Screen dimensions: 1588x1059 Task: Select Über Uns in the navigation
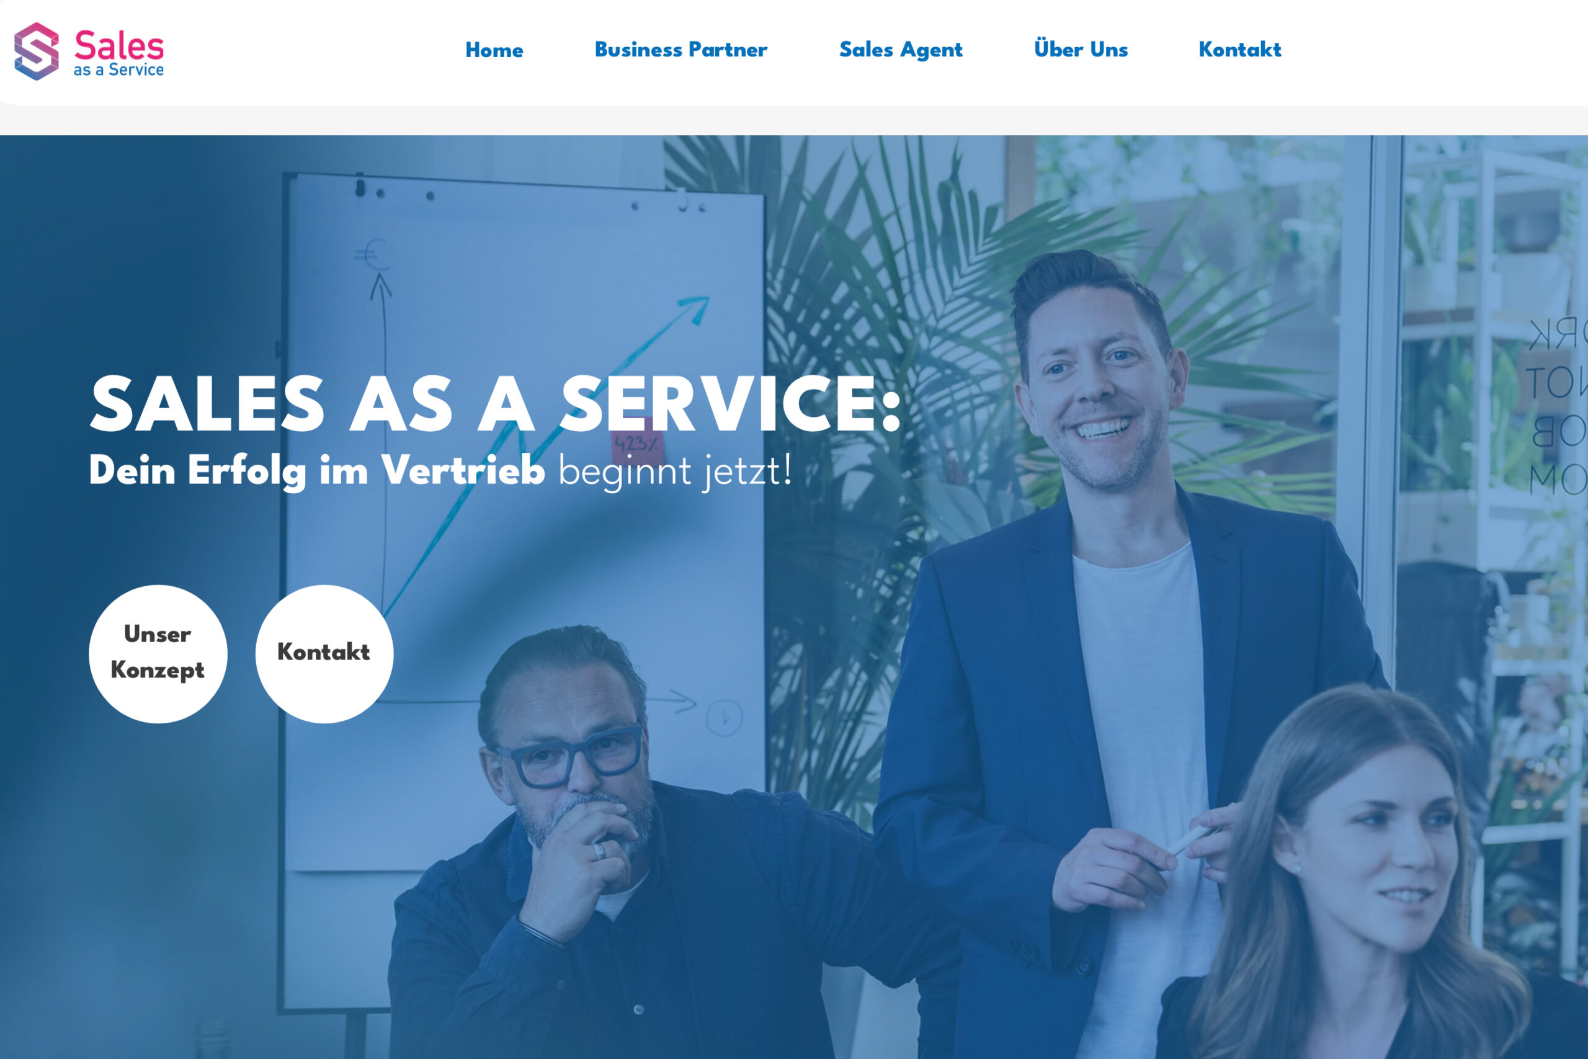click(x=1081, y=48)
